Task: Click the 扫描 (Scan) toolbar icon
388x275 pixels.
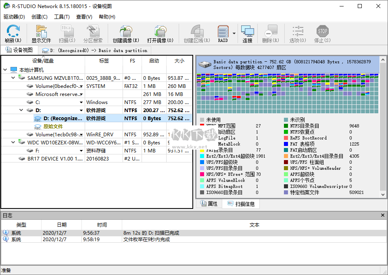Action: [67, 33]
